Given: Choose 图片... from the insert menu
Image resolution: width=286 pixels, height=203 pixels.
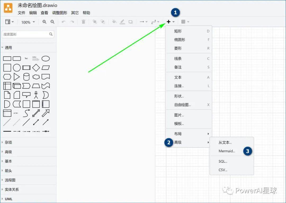Looking at the screenshot, I should (189, 115).
